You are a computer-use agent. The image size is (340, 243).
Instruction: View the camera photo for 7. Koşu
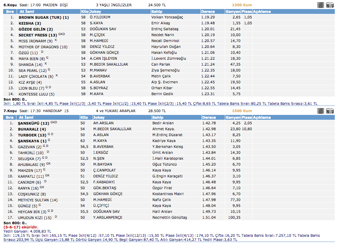click(x=330, y=111)
